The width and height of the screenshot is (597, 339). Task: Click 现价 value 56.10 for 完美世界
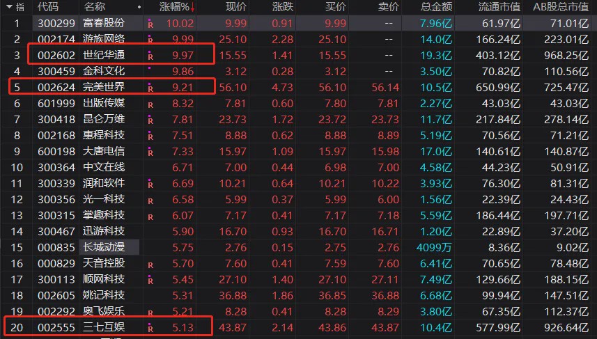click(x=233, y=87)
